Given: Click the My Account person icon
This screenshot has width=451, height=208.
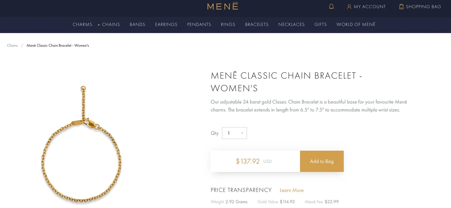Looking at the screenshot, I should click(349, 7).
